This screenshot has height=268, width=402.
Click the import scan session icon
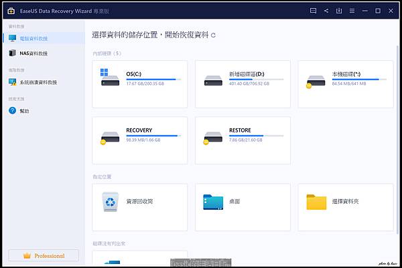pyautogui.click(x=339, y=11)
